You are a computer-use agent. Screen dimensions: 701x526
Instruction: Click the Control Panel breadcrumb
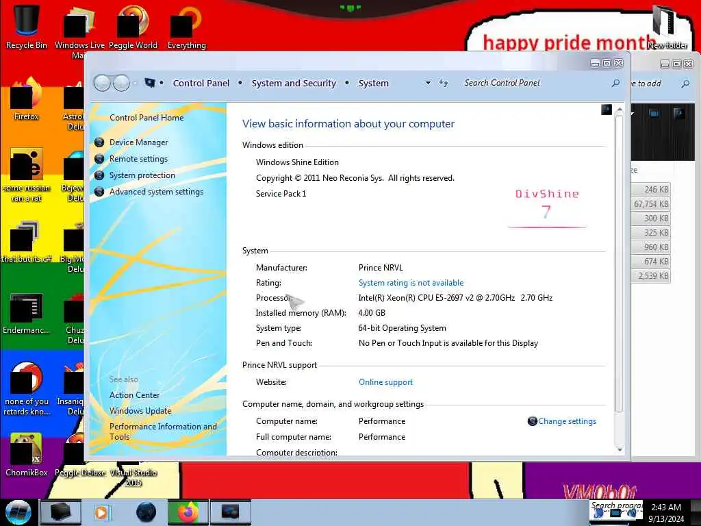coord(201,83)
